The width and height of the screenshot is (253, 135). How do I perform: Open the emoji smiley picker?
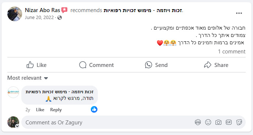[208, 122]
